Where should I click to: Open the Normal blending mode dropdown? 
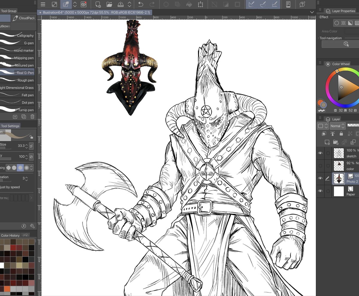(x=338, y=126)
